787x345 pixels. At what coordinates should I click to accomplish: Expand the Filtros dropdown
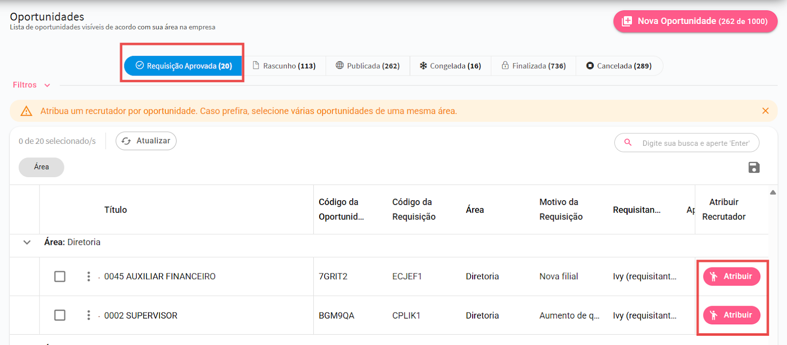coord(31,85)
